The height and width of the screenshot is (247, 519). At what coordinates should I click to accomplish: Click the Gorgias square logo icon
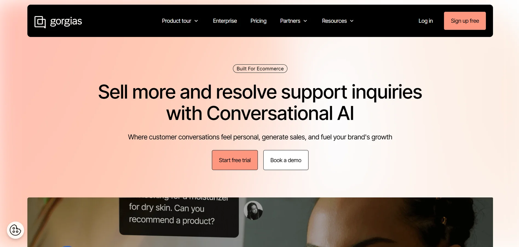[x=40, y=22]
